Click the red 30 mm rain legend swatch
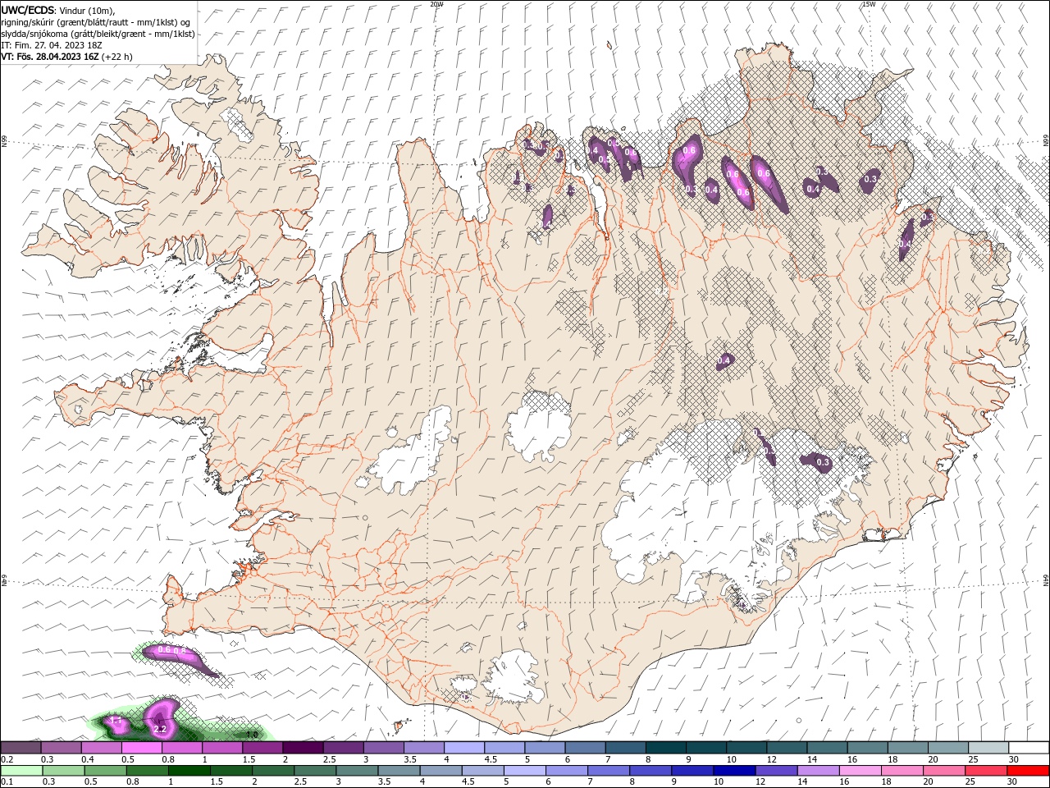The height and width of the screenshot is (788, 1050). 1029,771
